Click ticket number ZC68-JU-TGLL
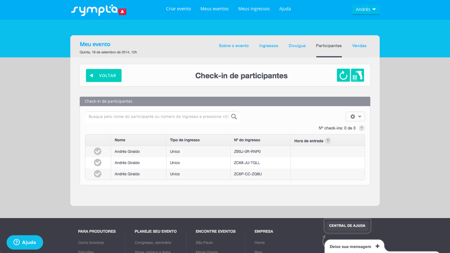Viewport: 450px width, 253px height. [x=247, y=163]
